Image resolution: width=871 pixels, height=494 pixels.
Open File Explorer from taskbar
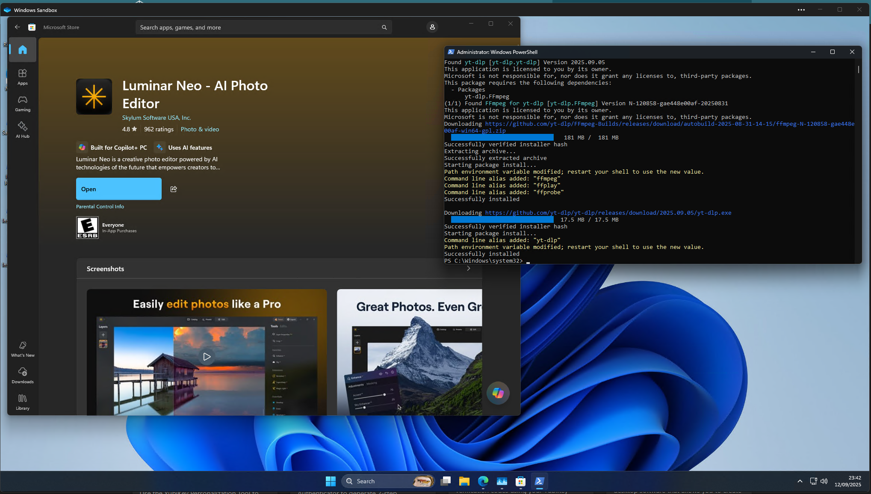[464, 481]
